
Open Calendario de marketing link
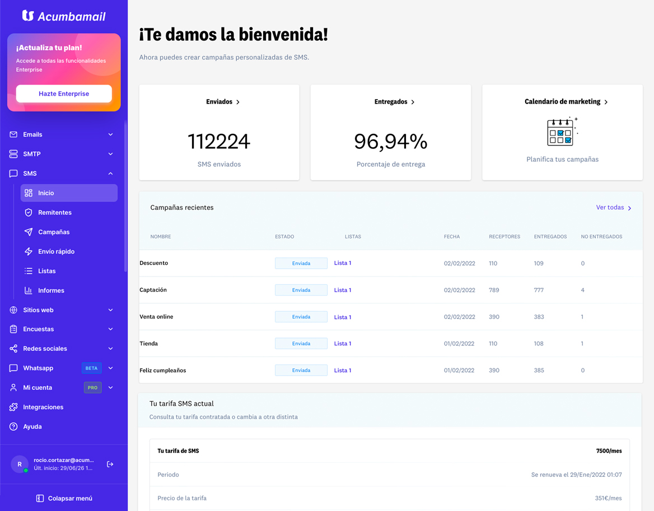pos(566,102)
